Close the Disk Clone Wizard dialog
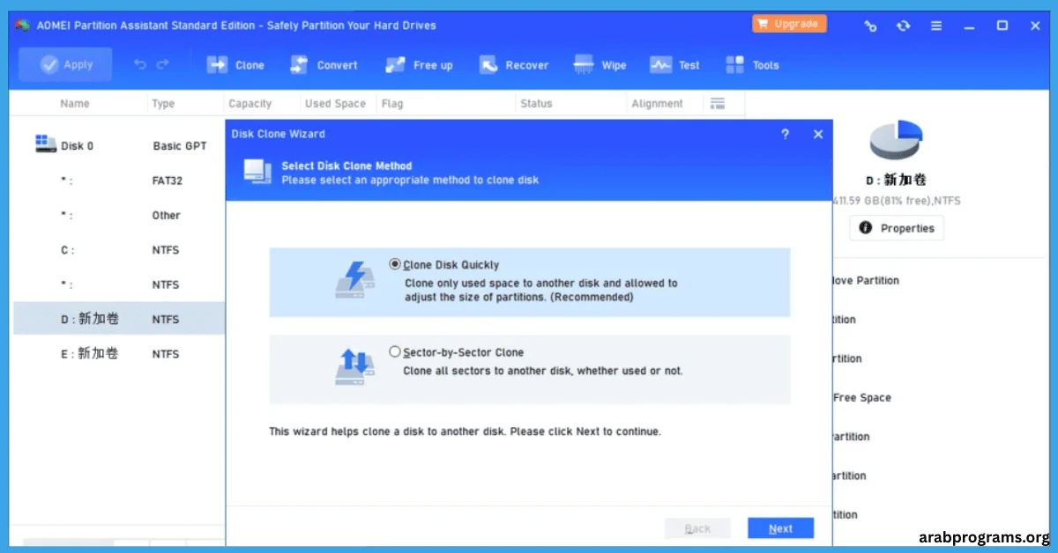The height and width of the screenshot is (553, 1058). tap(818, 134)
